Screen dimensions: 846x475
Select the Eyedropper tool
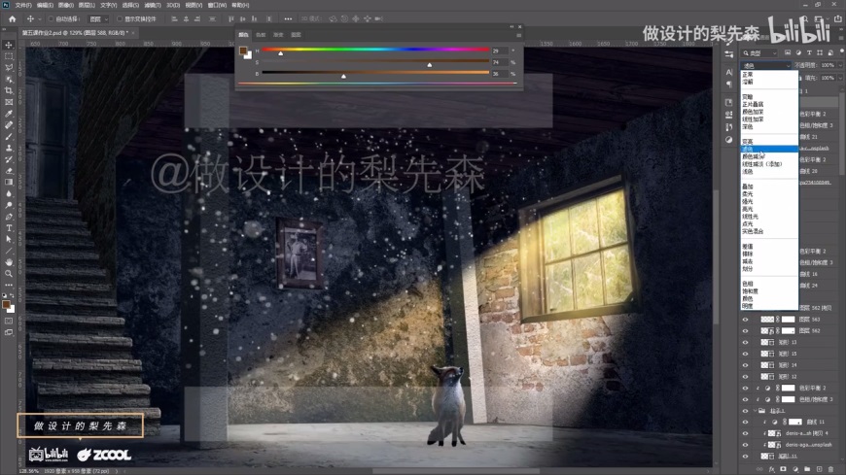pos(9,114)
